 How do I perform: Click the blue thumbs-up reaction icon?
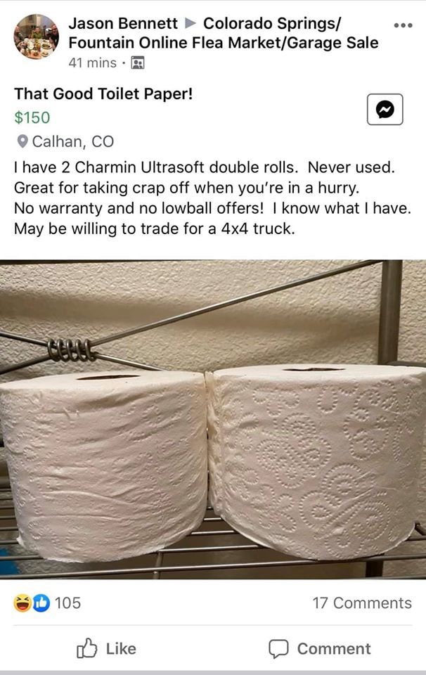click(41, 603)
